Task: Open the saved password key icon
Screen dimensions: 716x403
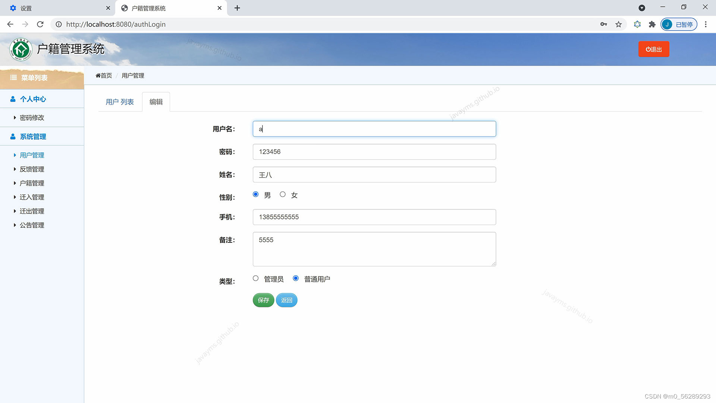Action: coord(603,25)
